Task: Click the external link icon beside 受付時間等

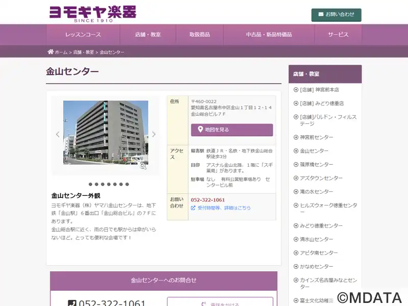Action: click(193, 208)
